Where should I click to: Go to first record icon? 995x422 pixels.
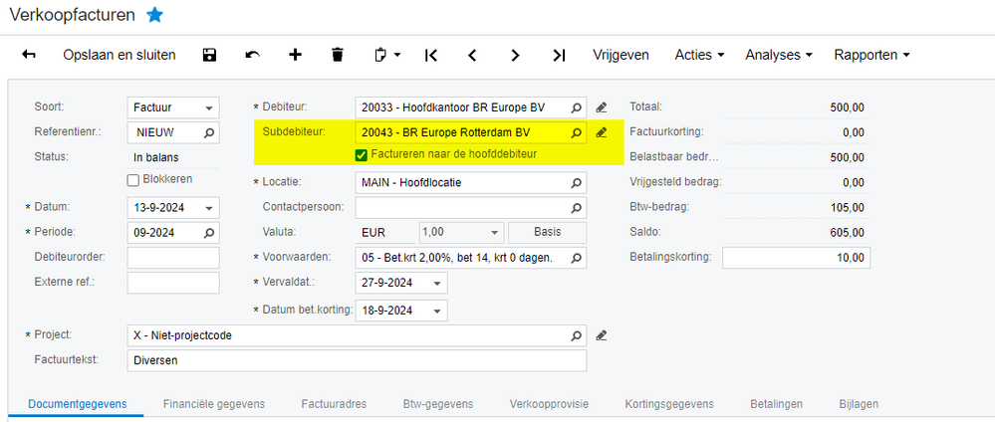[431, 55]
